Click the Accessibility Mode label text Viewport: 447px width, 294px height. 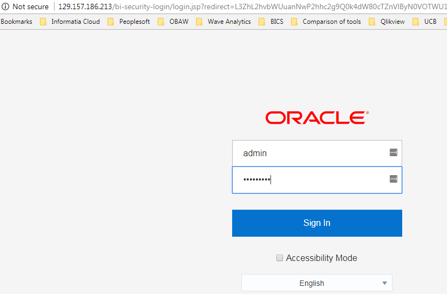pyautogui.click(x=321, y=258)
